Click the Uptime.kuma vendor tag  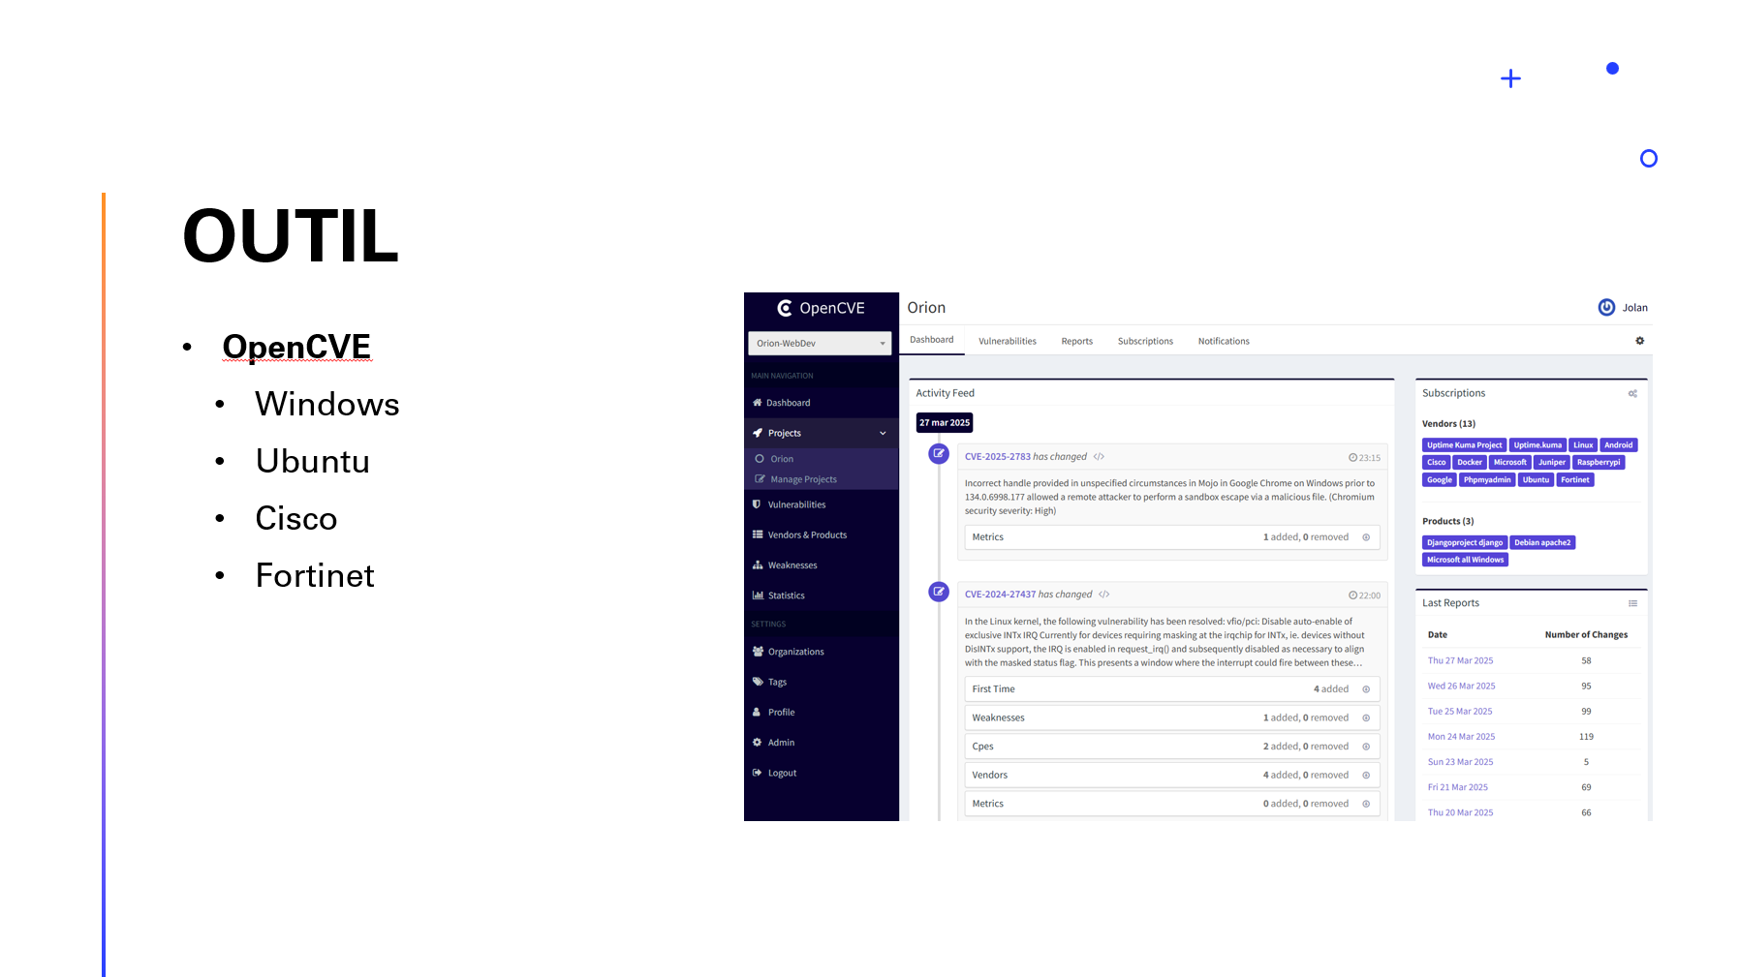click(x=1537, y=445)
